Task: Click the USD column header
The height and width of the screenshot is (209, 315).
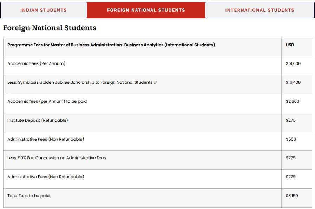Action: coord(290,45)
